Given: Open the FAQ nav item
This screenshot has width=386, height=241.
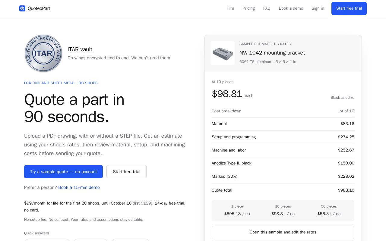Looking at the screenshot, I should (267, 8).
